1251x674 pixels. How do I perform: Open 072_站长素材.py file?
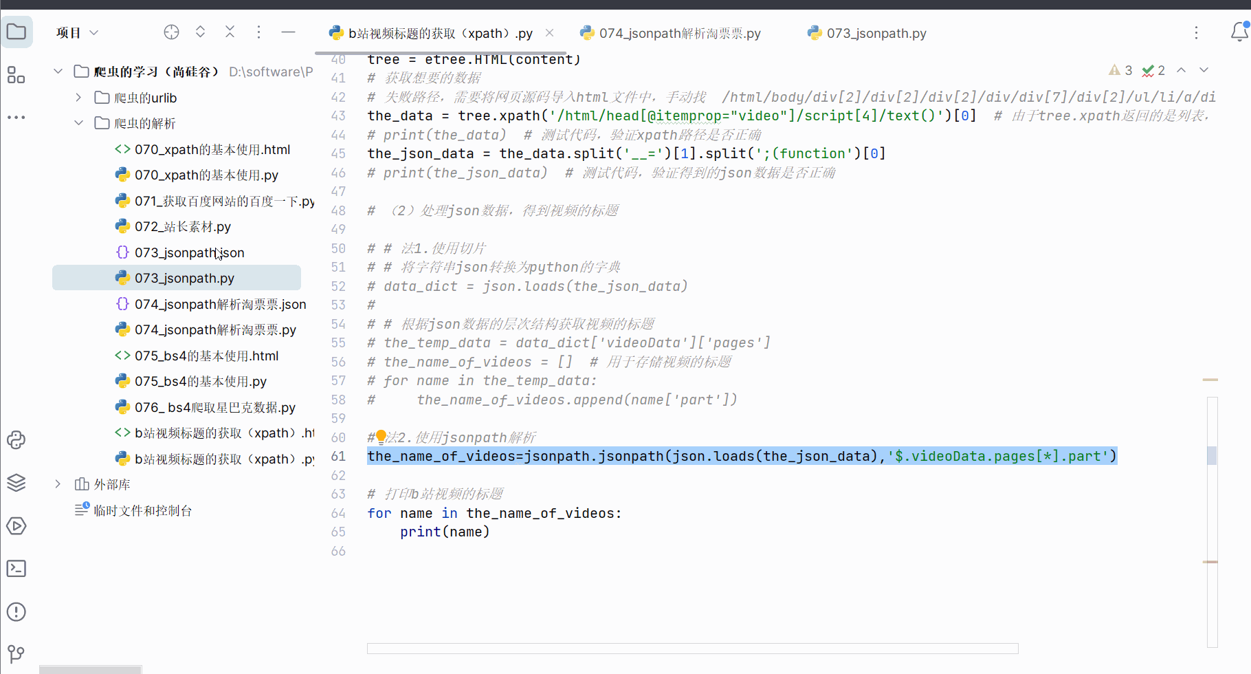183,226
